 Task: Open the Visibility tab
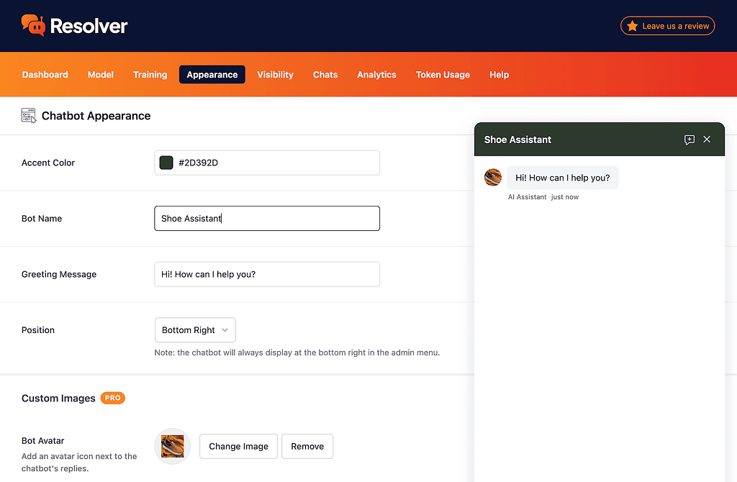pyautogui.click(x=275, y=75)
